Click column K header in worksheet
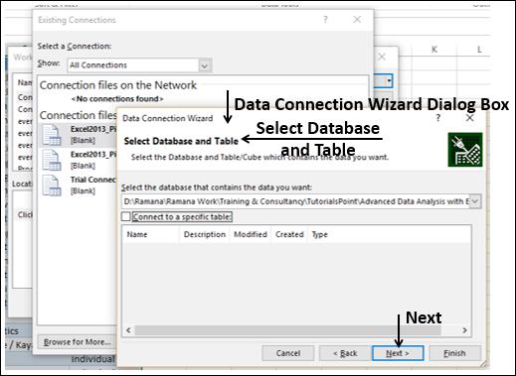 coord(434,50)
